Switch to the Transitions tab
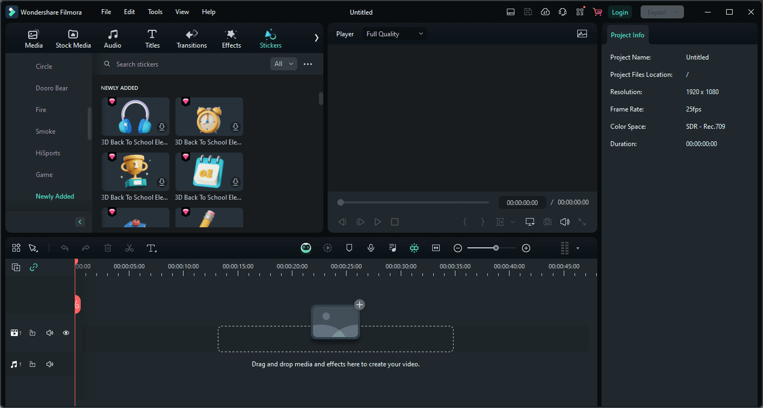 [192, 39]
